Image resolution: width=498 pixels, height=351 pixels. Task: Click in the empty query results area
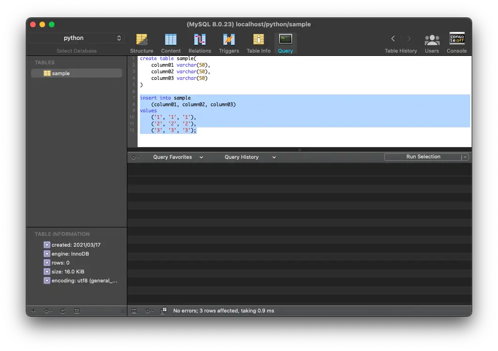click(x=299, y=234)
